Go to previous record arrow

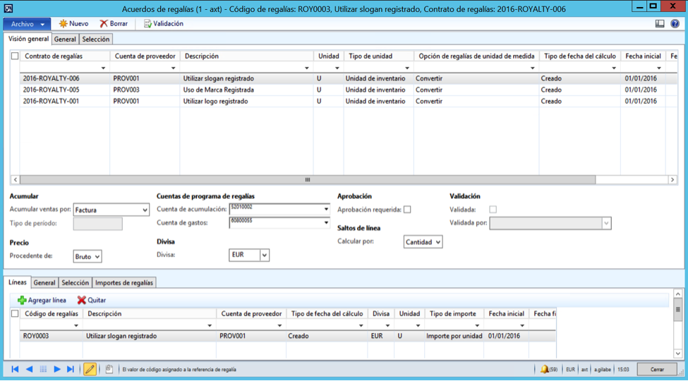[29, 369]
